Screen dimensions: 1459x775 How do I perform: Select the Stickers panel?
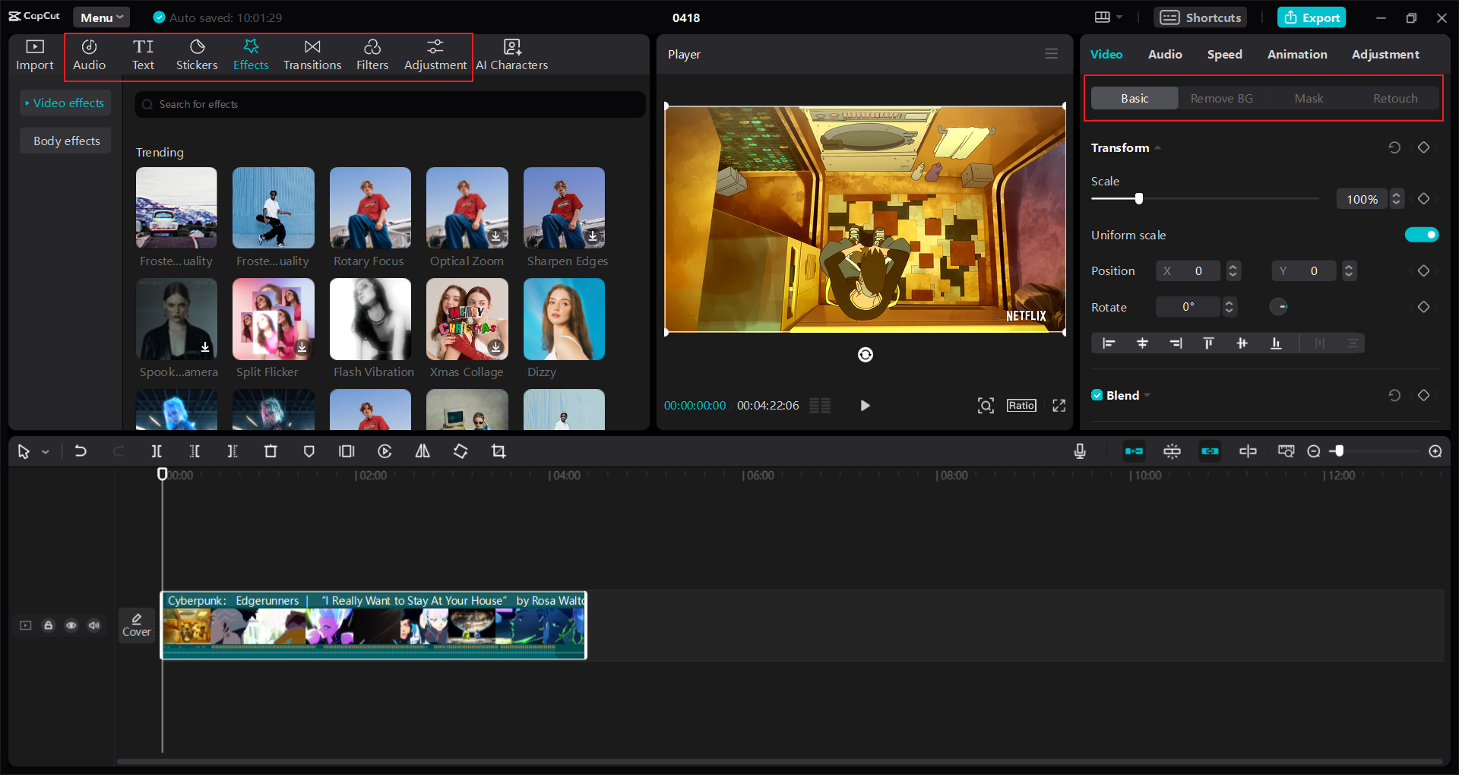coord(197,54)
